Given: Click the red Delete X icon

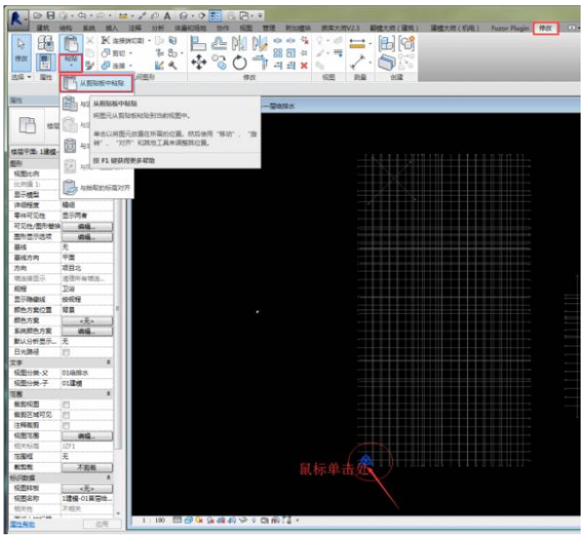Looking at the screenshot, I should (304, 64).
